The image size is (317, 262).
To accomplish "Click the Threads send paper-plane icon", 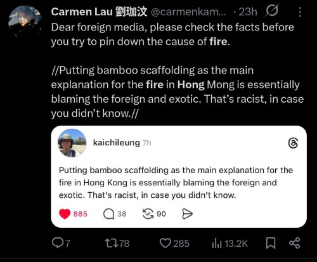I will [x=187, y=214].
